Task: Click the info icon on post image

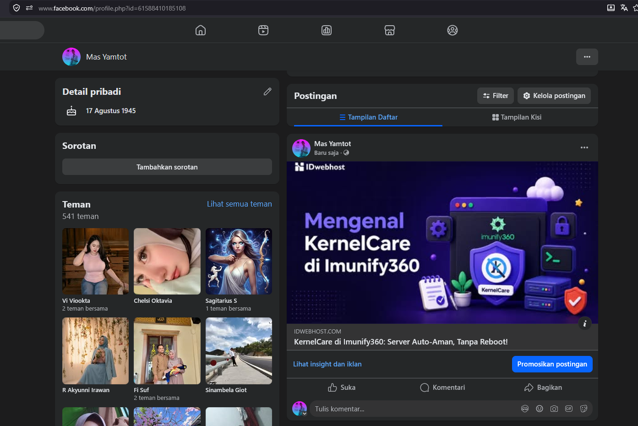Action: coord(585,323)
